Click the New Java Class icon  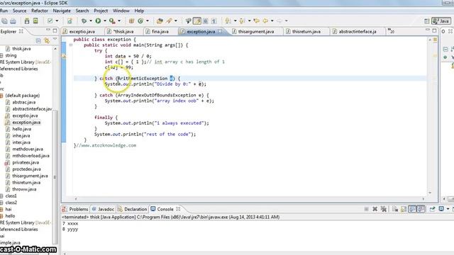point(140,21)
